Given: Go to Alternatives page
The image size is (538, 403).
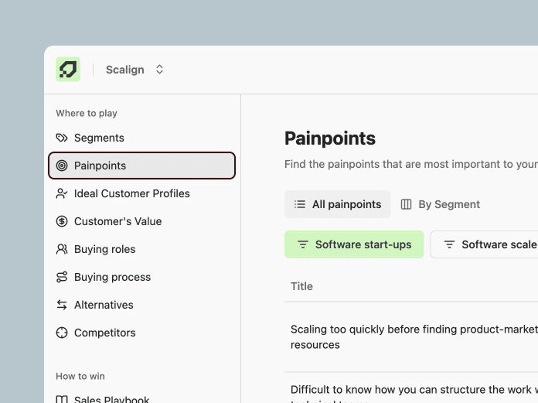Looking at the screenshot, I should click(x=141, y=305).
